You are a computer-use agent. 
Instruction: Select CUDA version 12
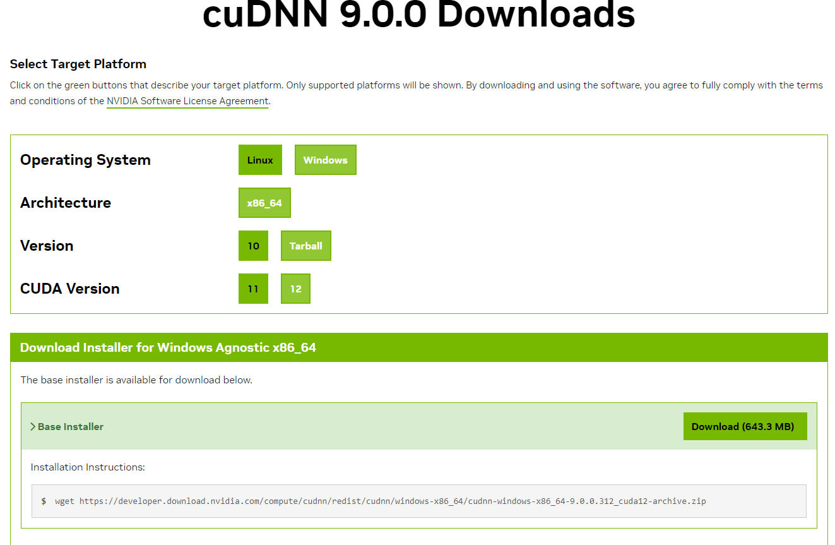pyautogui.click(x=295, y=289)
